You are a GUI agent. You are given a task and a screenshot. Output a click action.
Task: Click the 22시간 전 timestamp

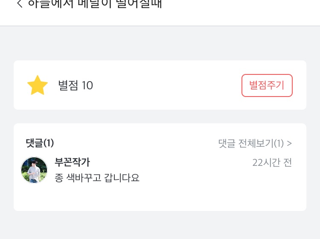[272, 162]
